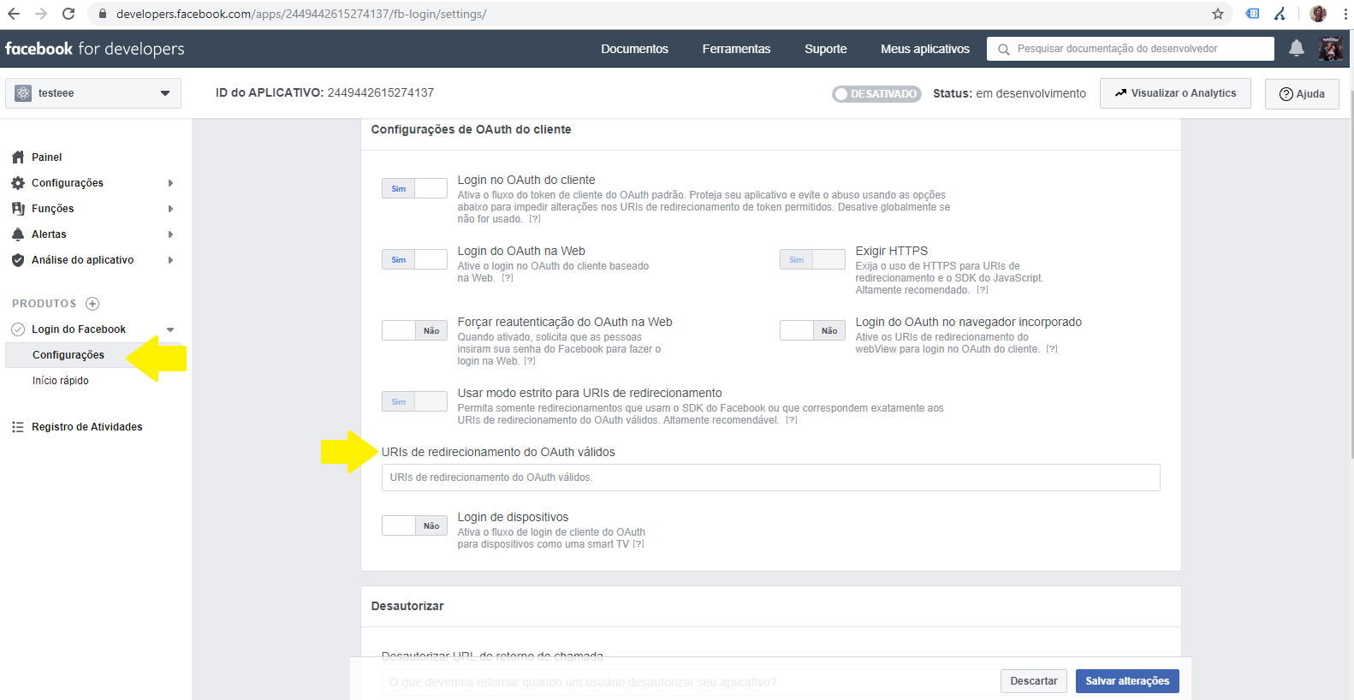Open help for navegador incorporado login
The height and width of the screenshot is (700, 1354).
1052,349
